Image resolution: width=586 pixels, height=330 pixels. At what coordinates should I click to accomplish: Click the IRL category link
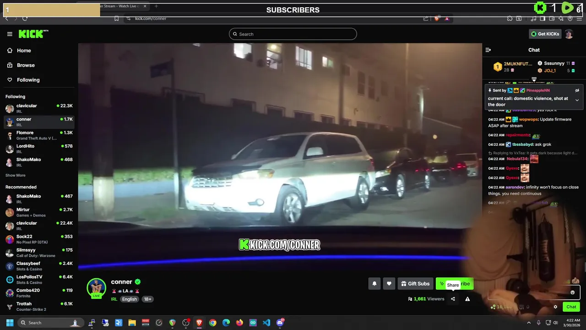(114, 299)
